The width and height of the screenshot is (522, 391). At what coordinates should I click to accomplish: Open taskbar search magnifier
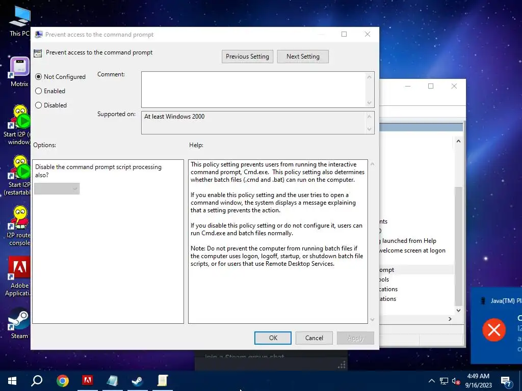point(37,381)
